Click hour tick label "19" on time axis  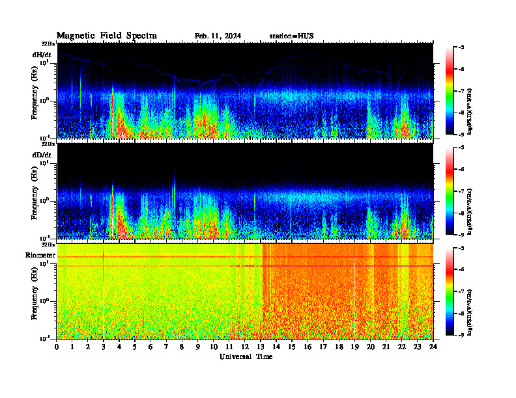[354, 347]
